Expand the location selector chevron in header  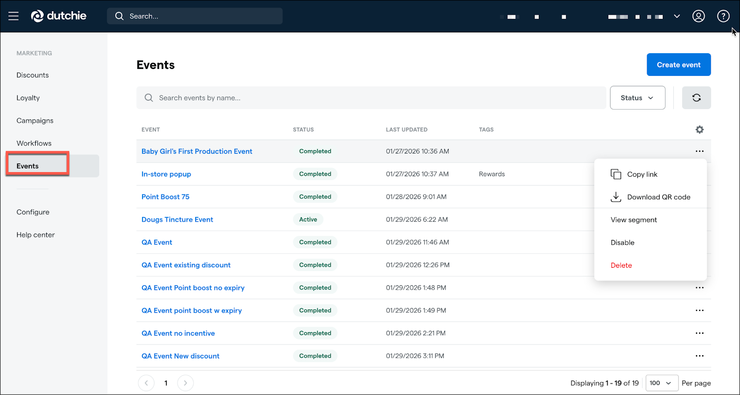pyautogui.click(x=677, y=16)
